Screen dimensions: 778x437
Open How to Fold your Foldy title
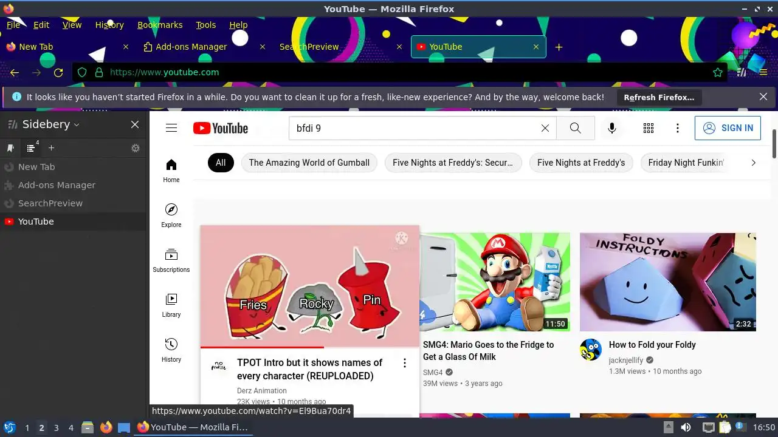pyautogui.click(x=652, y=345)
